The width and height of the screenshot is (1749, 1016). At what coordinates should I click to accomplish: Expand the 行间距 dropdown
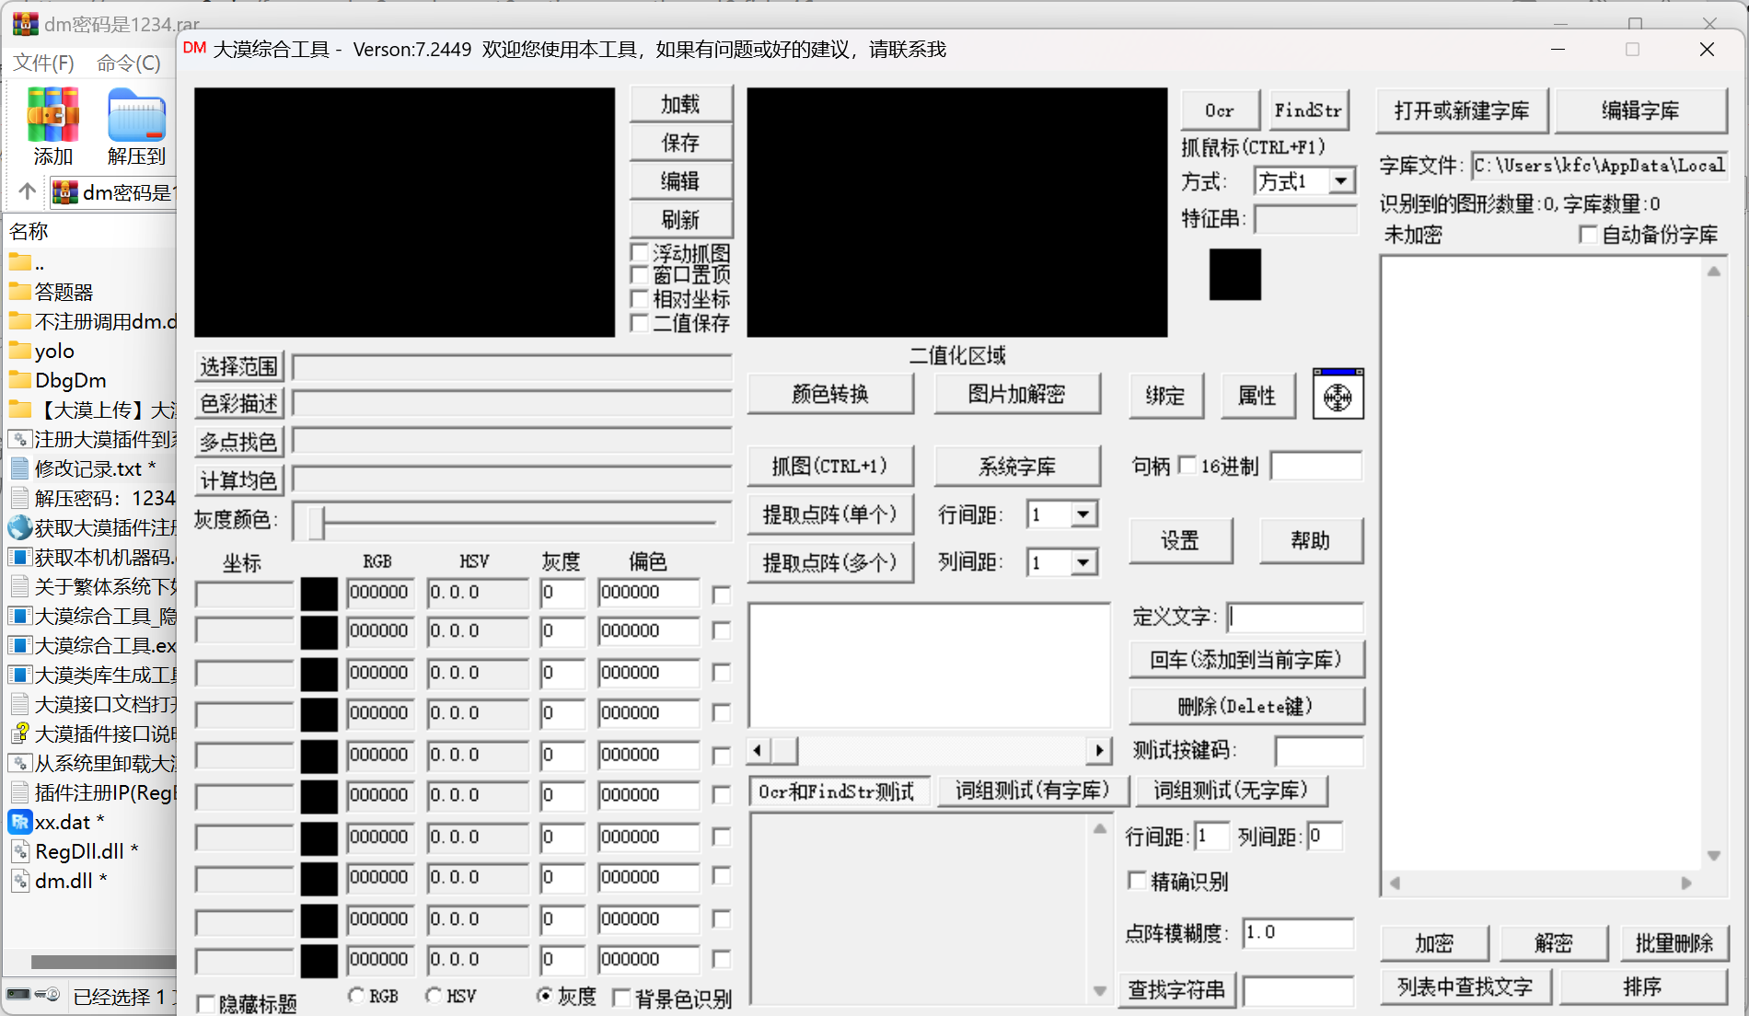coord(1084,514)
